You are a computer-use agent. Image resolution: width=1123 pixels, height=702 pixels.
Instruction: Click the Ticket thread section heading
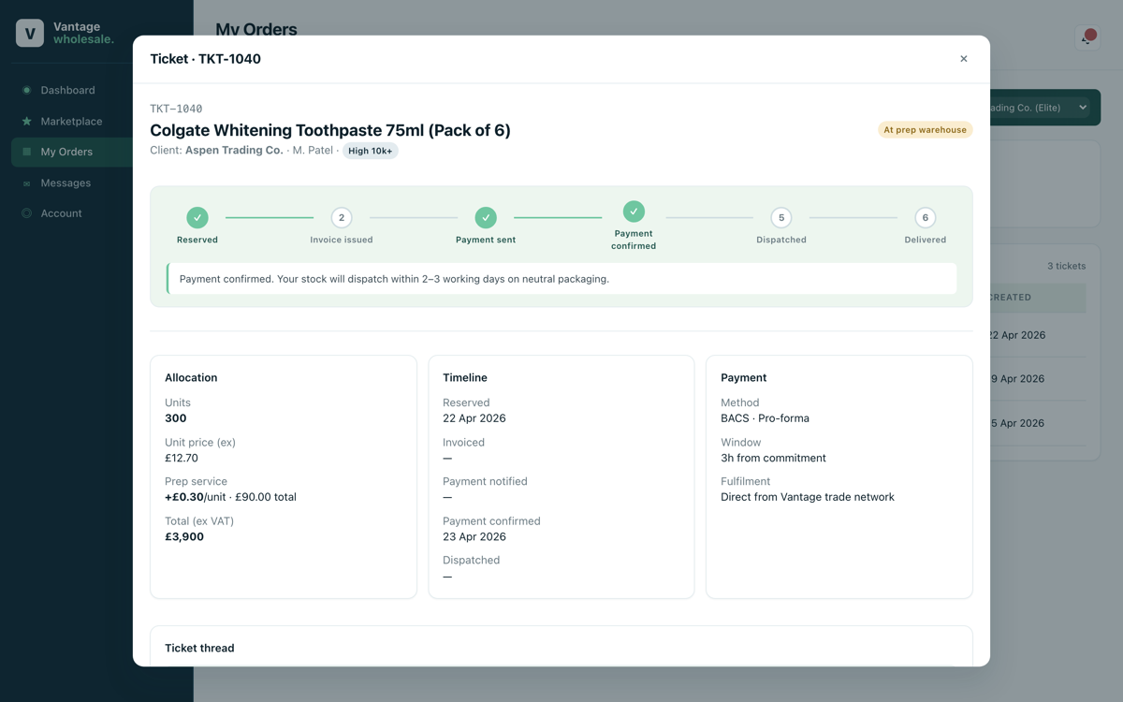pyautogui.click(x=199, y=648)
